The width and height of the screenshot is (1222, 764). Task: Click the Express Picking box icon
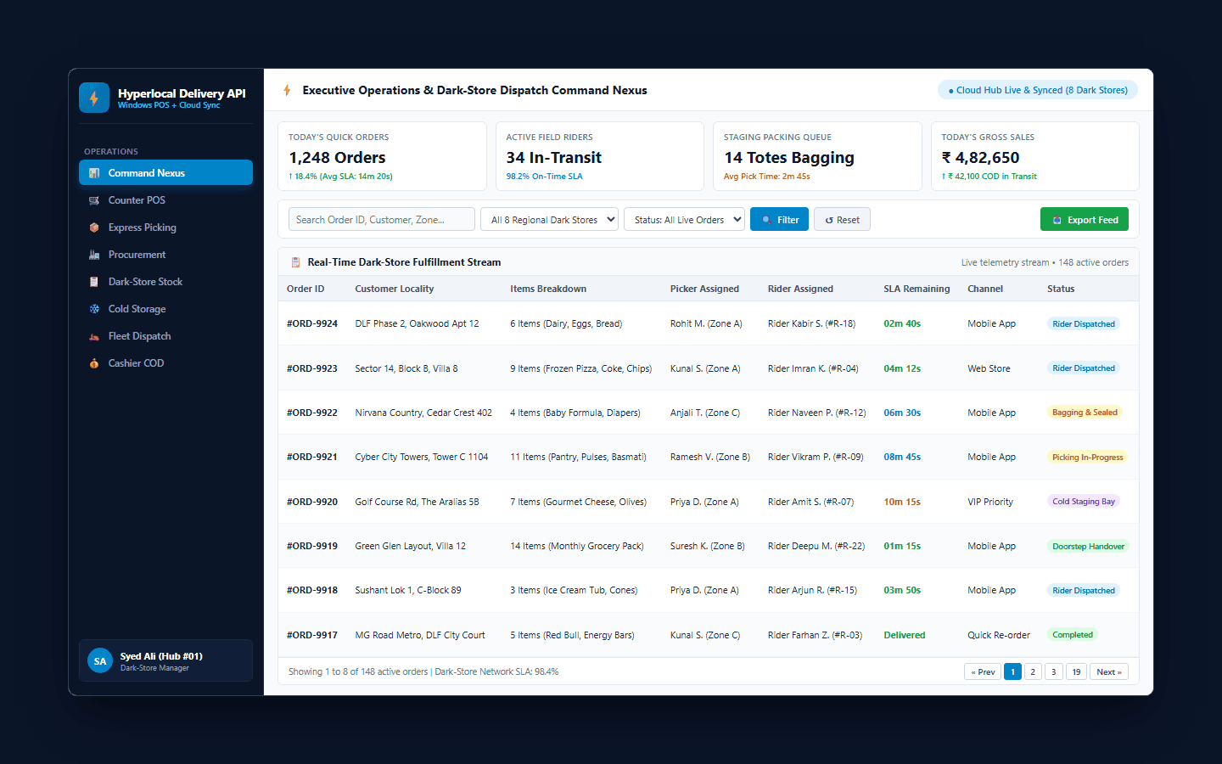(x=94, y=228)
